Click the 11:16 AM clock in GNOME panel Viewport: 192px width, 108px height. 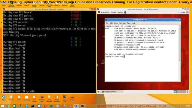pyautogui.click(x=182, y=13)
